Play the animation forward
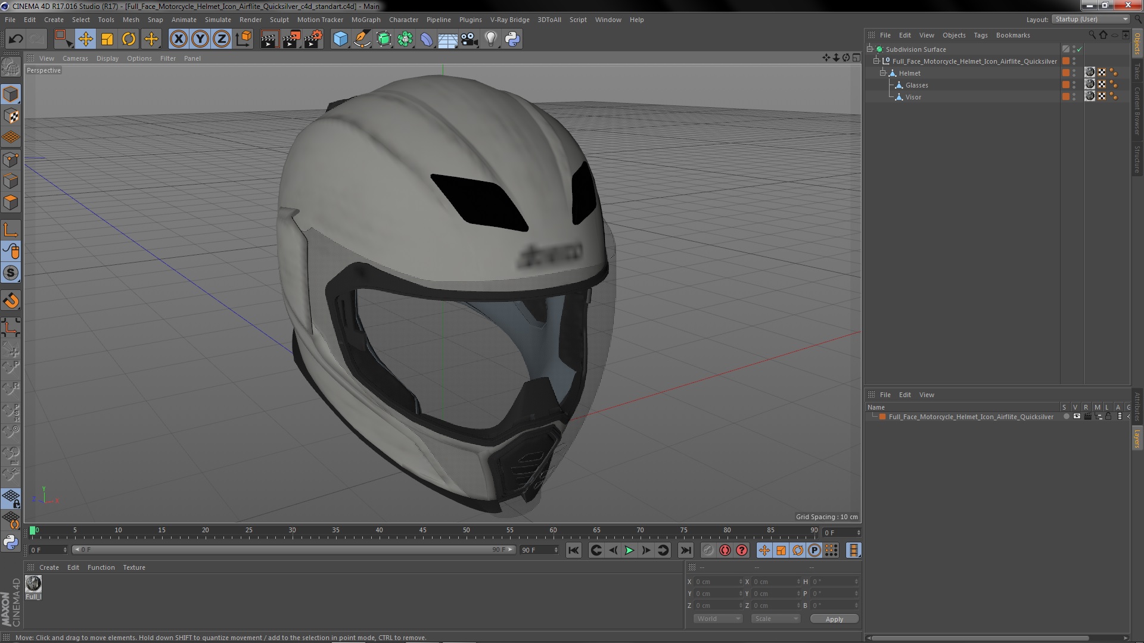Image resolution: width=1144 pixels, height=643 pixels. (629, 551)
